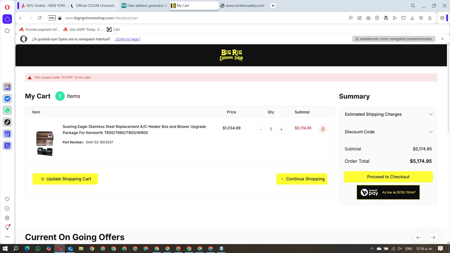Go to previous offers with left arrow
This screenshot has width=450, height=253.
pyautogui.click(x=418, y=237)
